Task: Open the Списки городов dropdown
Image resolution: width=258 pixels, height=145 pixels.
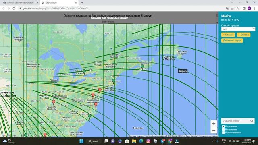Action: 238,29
